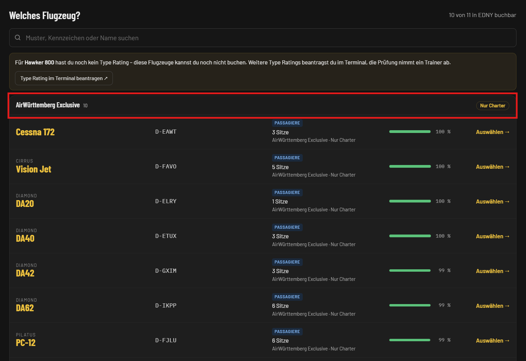Screen dimensions: 526x361
Task: Book the PC-12 with Auswählen
Action: 493,341
